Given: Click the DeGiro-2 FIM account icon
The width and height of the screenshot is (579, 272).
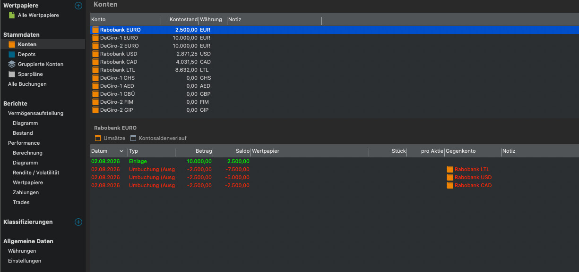Looking at the screenshot, I should pyautogui.click(x=95, y=102).
